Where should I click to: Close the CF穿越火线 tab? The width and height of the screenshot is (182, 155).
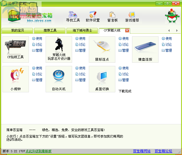(x=127, y=30)
